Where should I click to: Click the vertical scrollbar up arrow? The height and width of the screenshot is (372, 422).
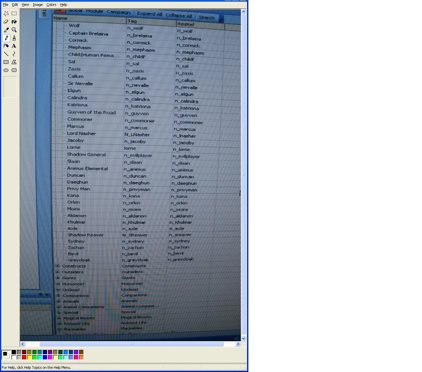click(x=244, y=12)
